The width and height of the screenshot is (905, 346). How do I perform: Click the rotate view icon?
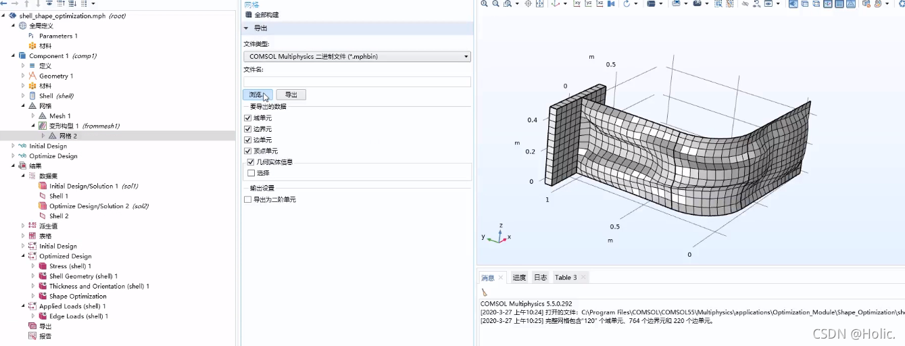(x=627, y=3)
